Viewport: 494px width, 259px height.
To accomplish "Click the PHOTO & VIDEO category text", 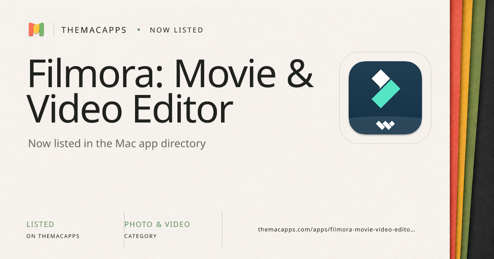I will (157, 224).
